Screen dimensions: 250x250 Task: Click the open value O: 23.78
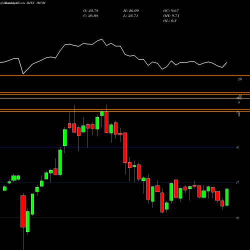(x=90, y=11)
